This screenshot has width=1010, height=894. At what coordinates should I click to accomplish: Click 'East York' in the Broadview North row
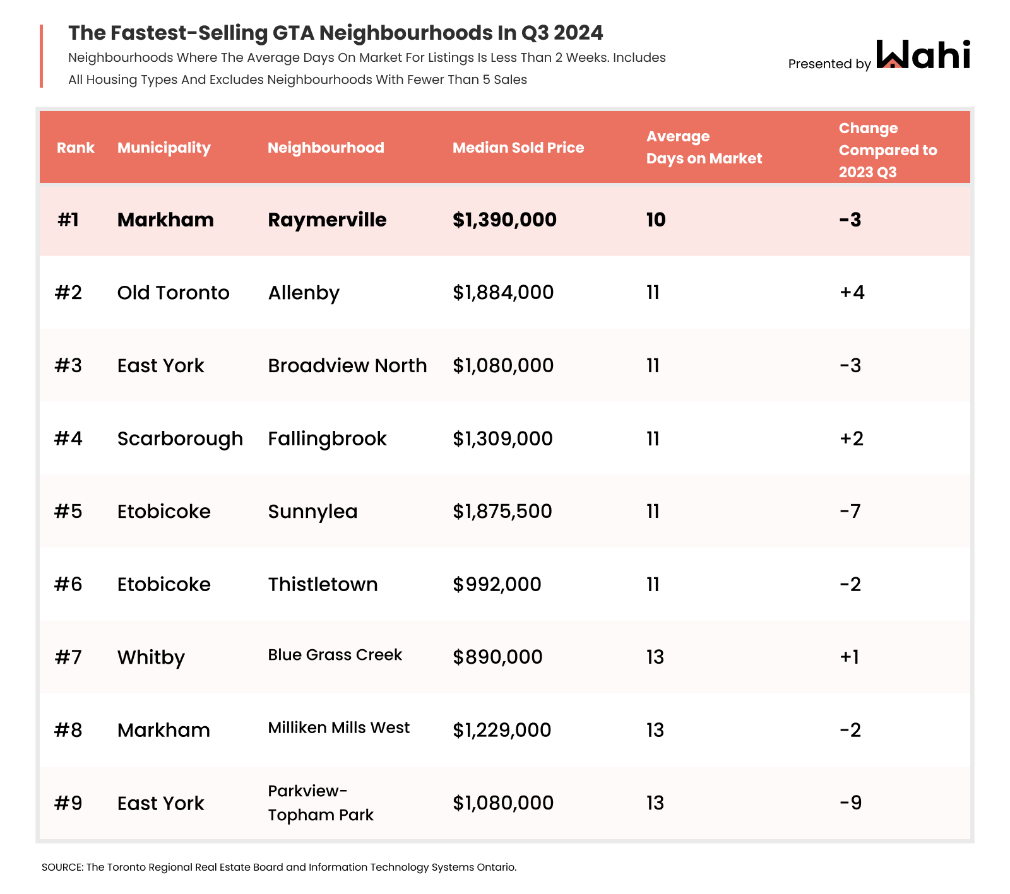161,365
